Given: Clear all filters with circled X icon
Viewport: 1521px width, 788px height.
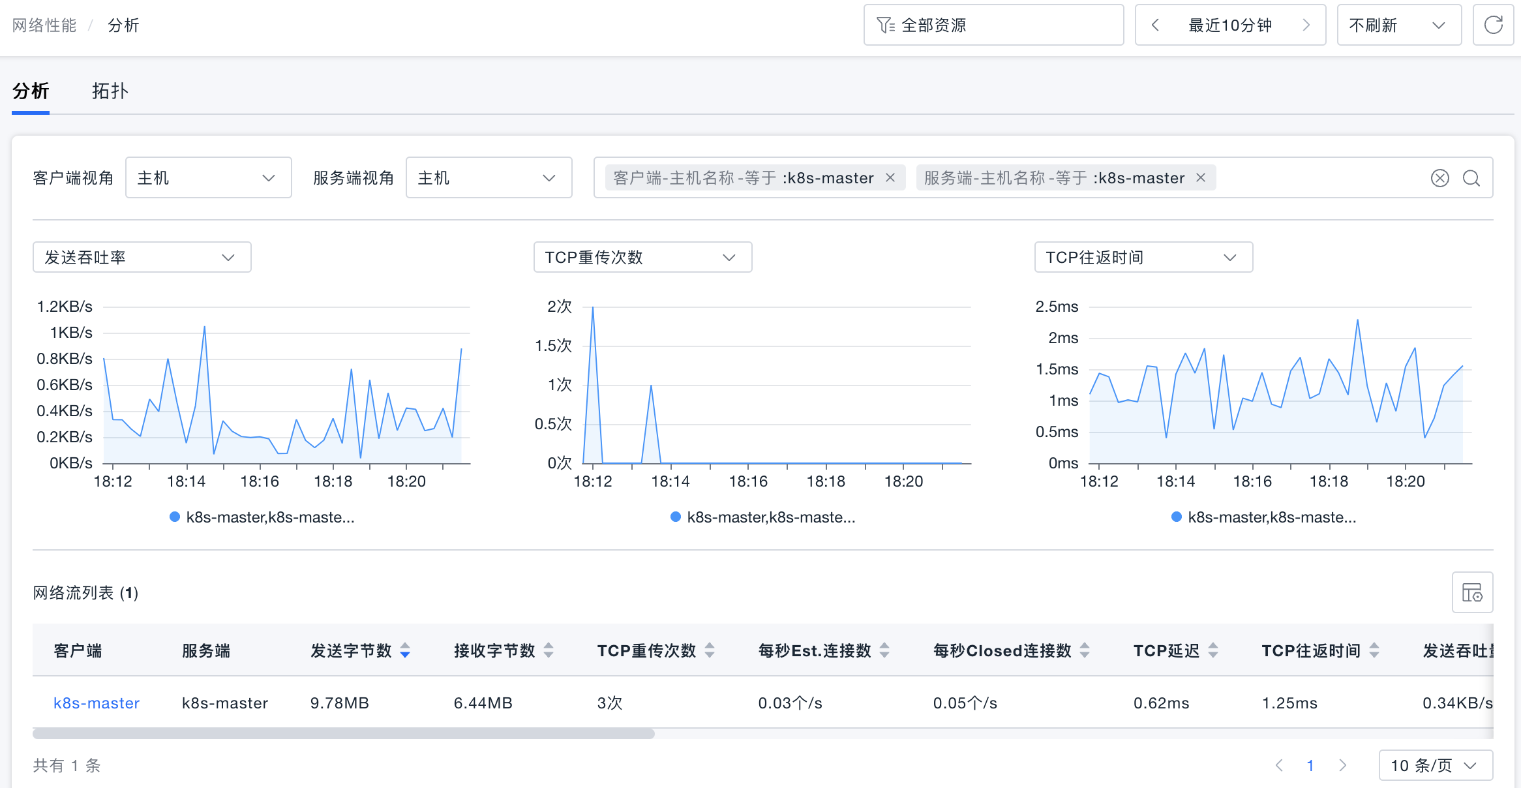Looking at the screenshot, I should click(1439, 178).
